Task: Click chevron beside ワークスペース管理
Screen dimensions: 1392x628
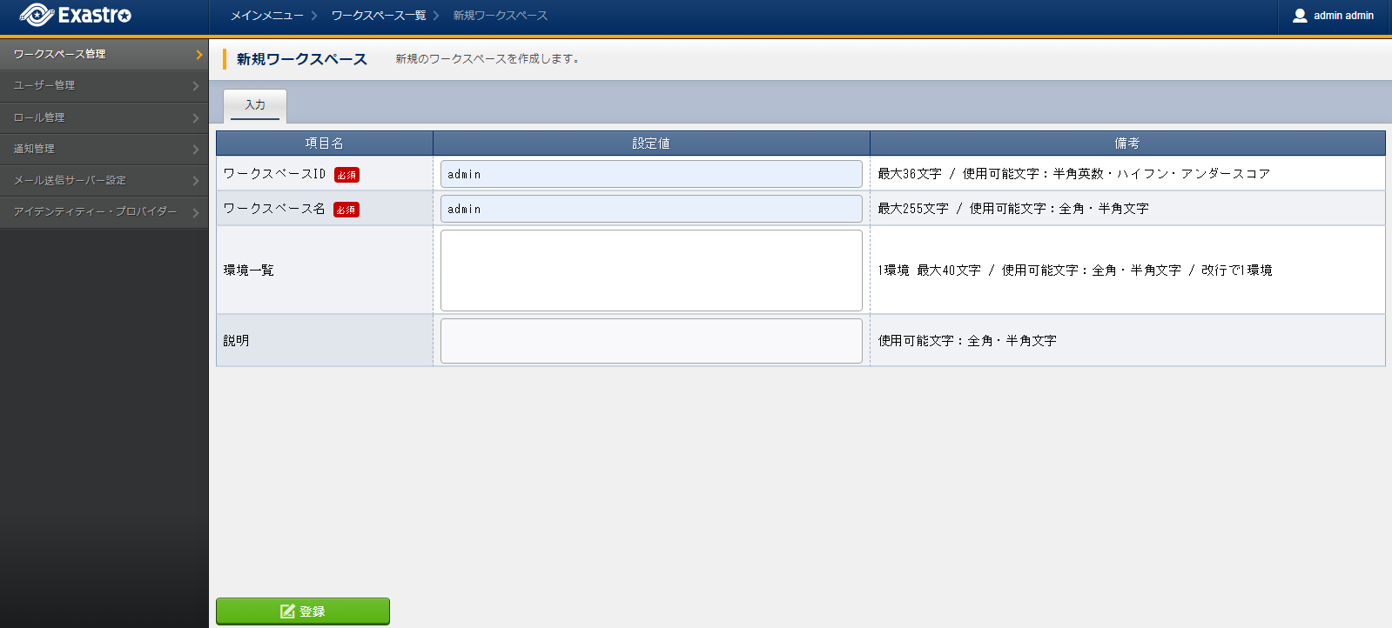Action: [x=198, y=55]
